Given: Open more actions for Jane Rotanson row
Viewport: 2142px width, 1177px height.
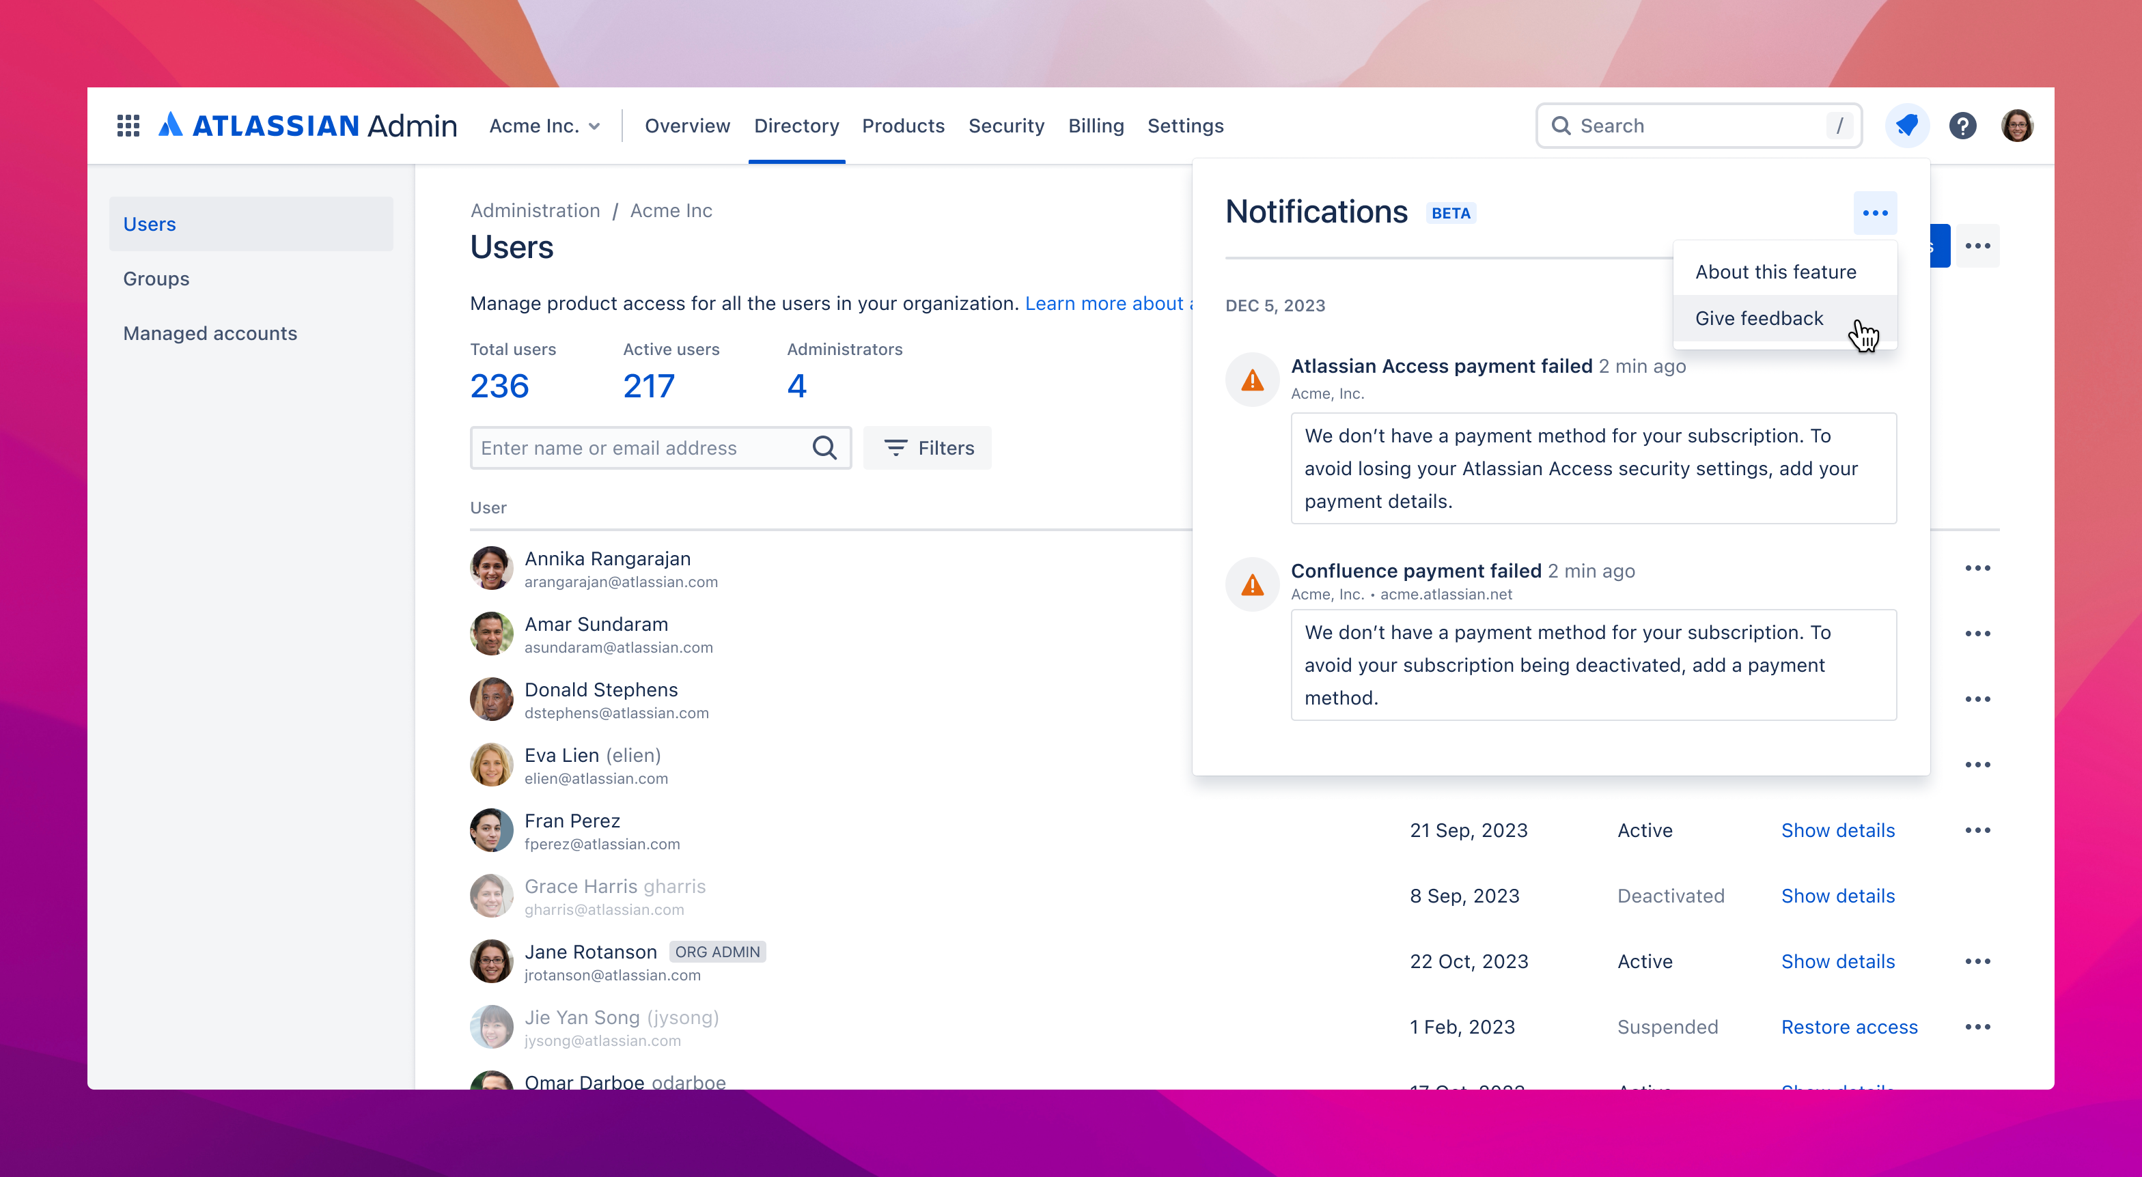Looking at the screenshot, I should click(1977, 962).
